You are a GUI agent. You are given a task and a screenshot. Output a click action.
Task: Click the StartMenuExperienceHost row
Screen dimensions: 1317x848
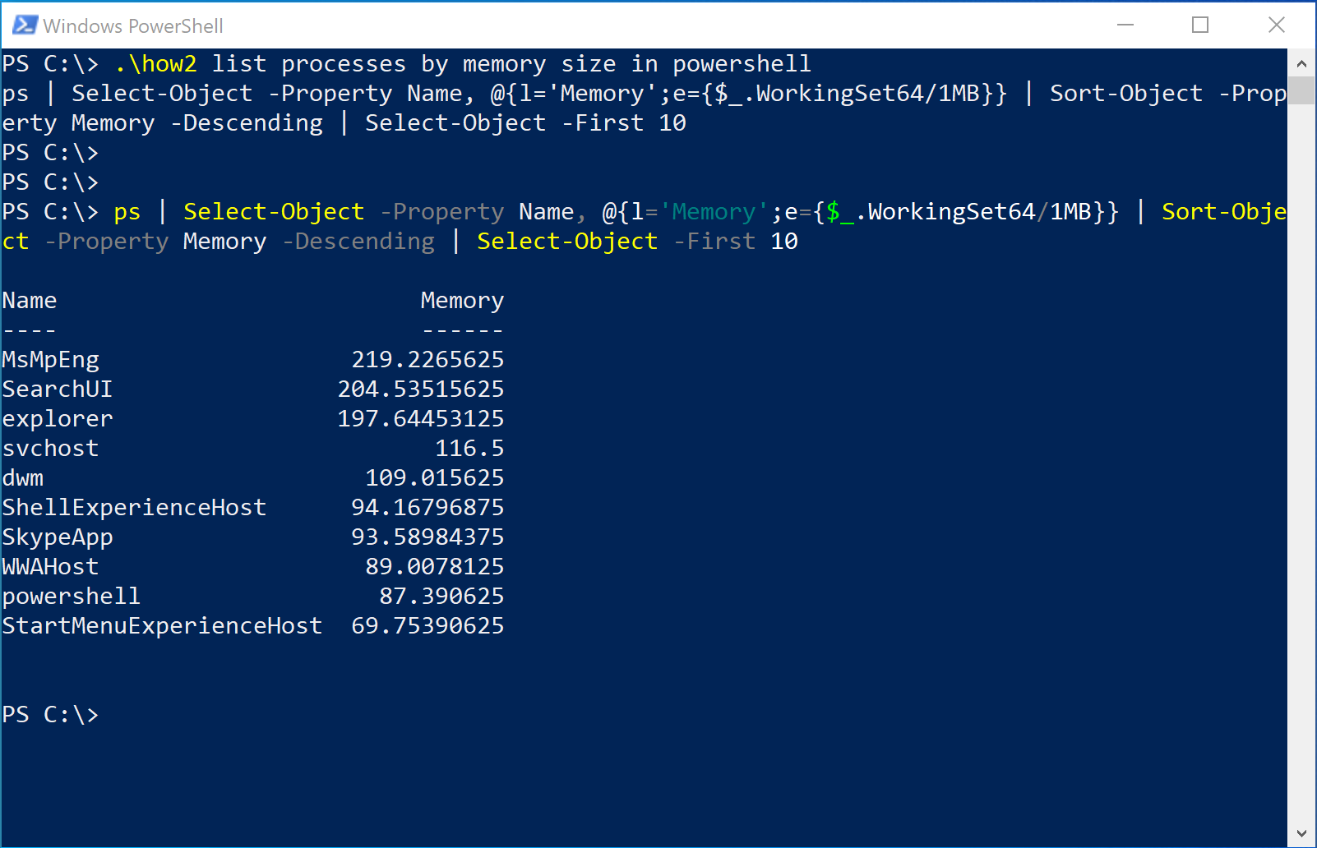253,626
